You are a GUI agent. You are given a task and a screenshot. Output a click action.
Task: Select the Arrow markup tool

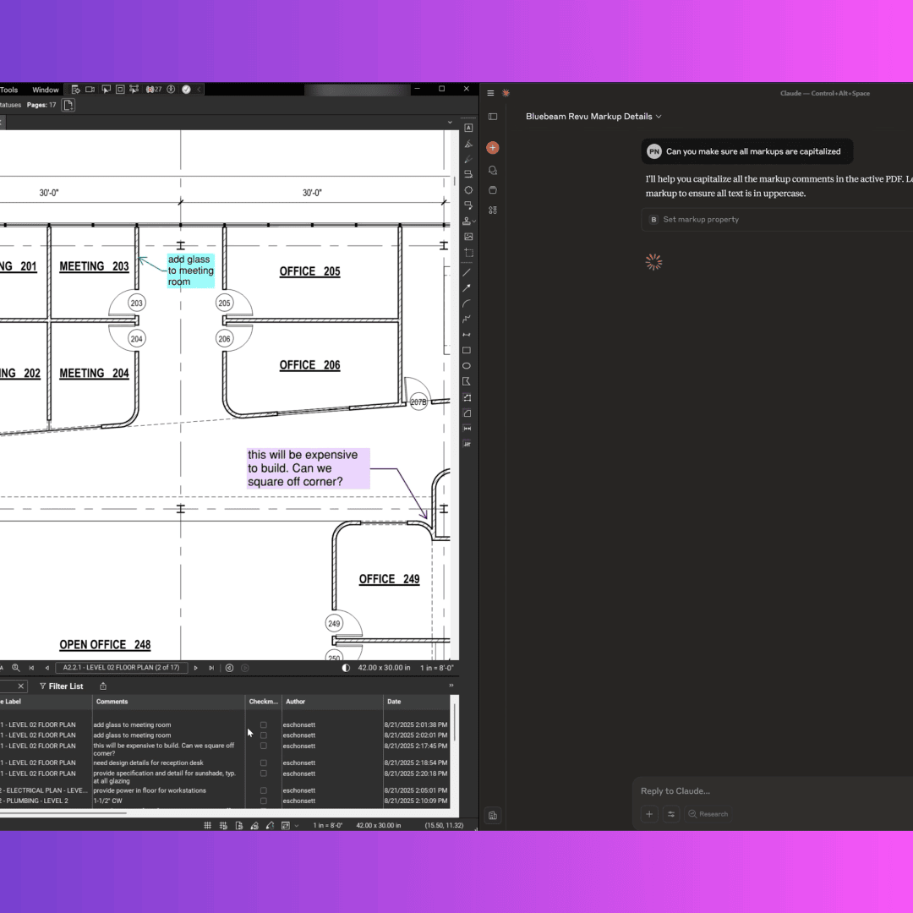click(x=467, y=288)
